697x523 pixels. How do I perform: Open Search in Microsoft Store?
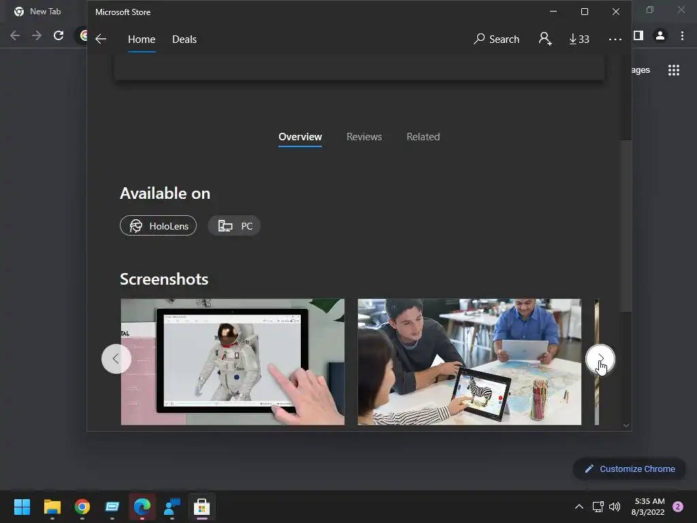[496, 39]
